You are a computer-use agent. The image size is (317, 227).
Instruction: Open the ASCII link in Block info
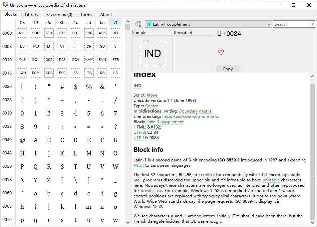click(x=139, y=165)
